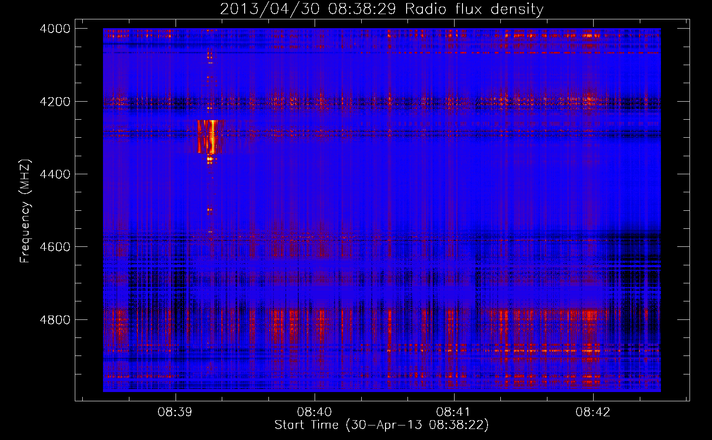Image resolution: width=712 pixels, height=440 pixels.
Task: Click the 4600 frequency tick label
Action: tap(55, 247)
